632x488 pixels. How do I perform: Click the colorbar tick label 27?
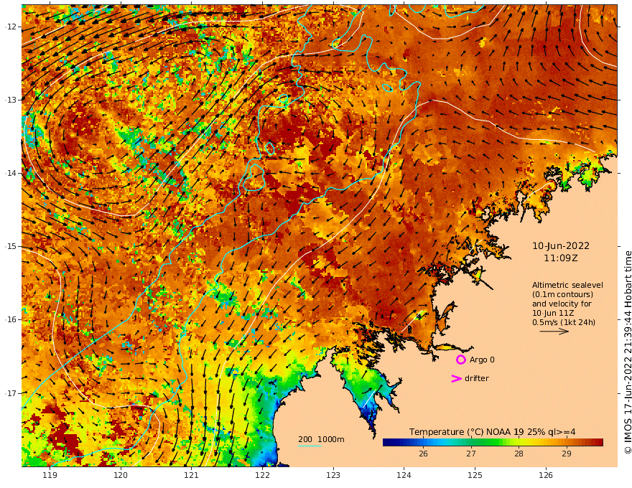point(471,454)
